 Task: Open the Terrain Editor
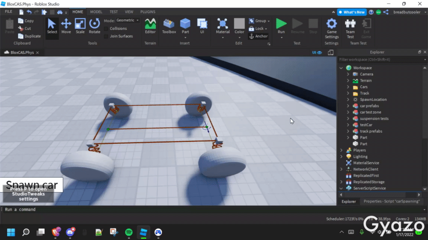coord(150,26)
